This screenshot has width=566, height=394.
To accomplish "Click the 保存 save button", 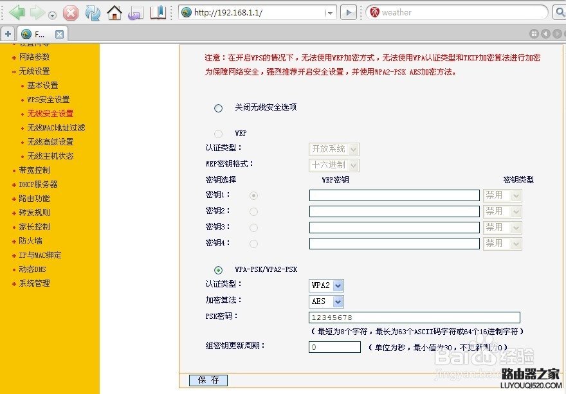I will tap(207, 381).
